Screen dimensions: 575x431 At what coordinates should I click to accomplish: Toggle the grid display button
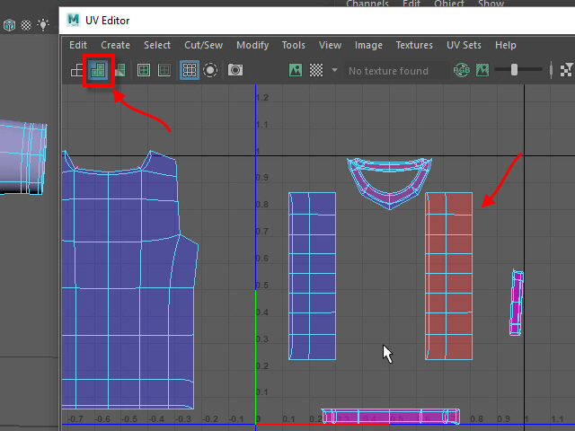(x=190, y=70)
